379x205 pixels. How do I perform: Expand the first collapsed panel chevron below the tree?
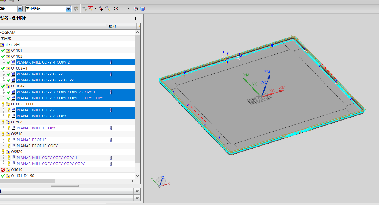(137, 191)
